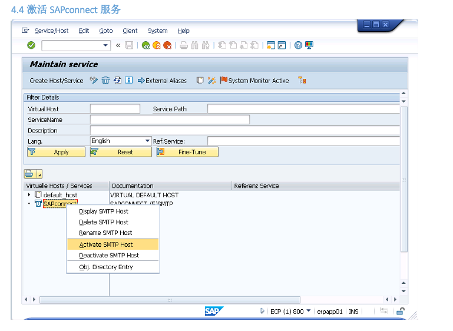This screenshot has height=331, width=453.
Task: Click the horizontal scrollbar of tree
Action: (x=170, y=300)
